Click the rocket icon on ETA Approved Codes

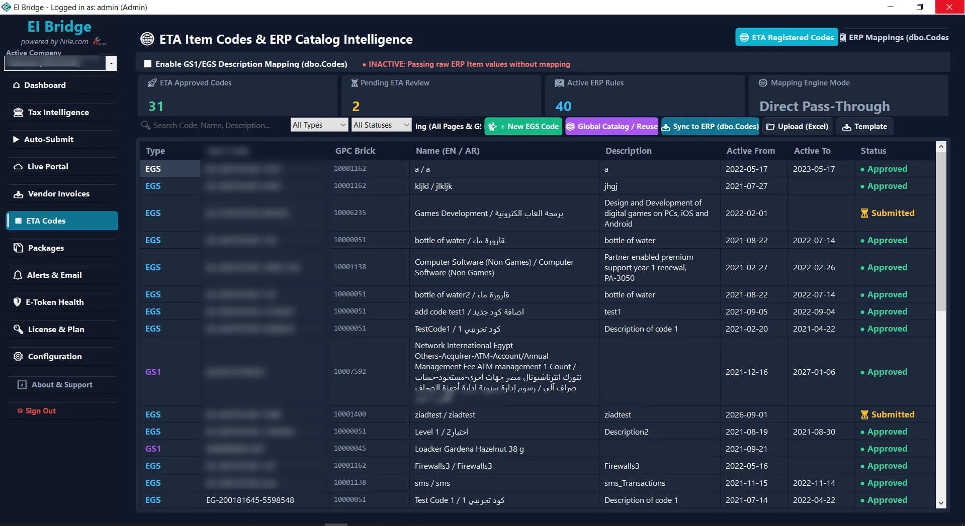click(152, 83)
